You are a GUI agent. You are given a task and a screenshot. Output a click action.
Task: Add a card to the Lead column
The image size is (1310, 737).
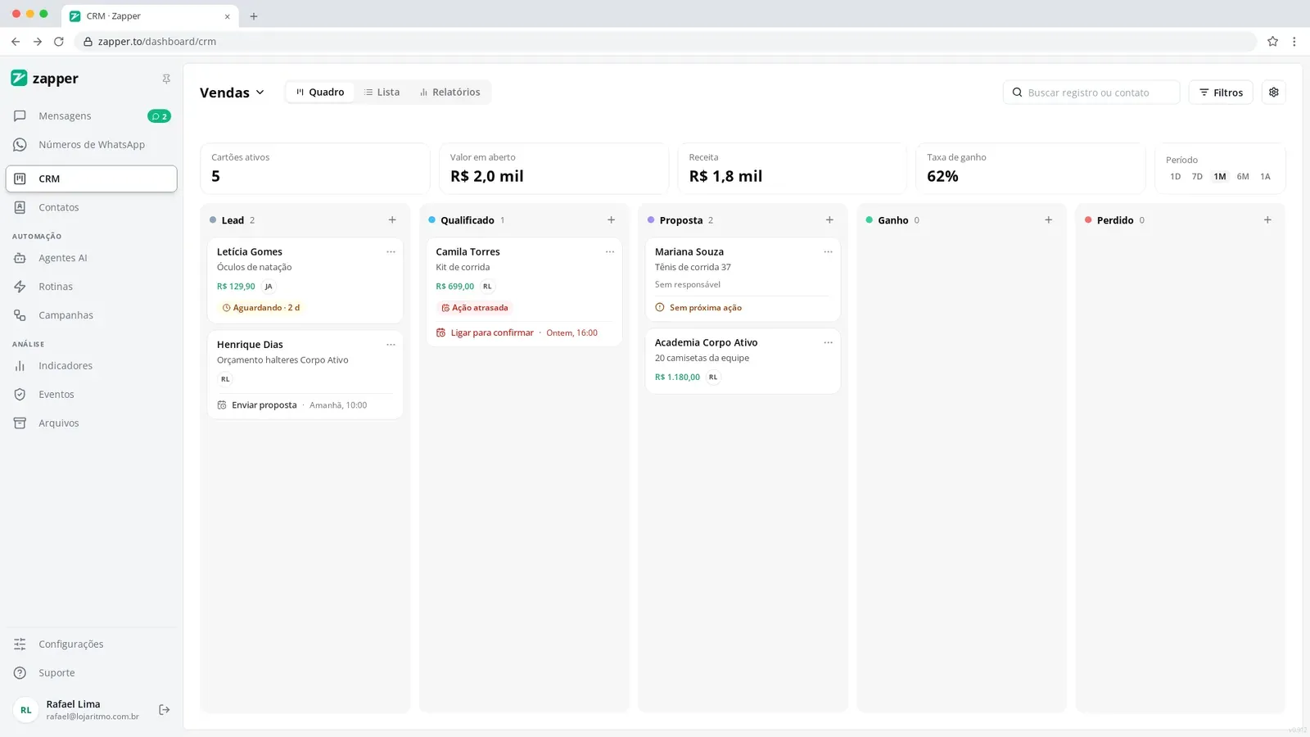tap(392, 220)
